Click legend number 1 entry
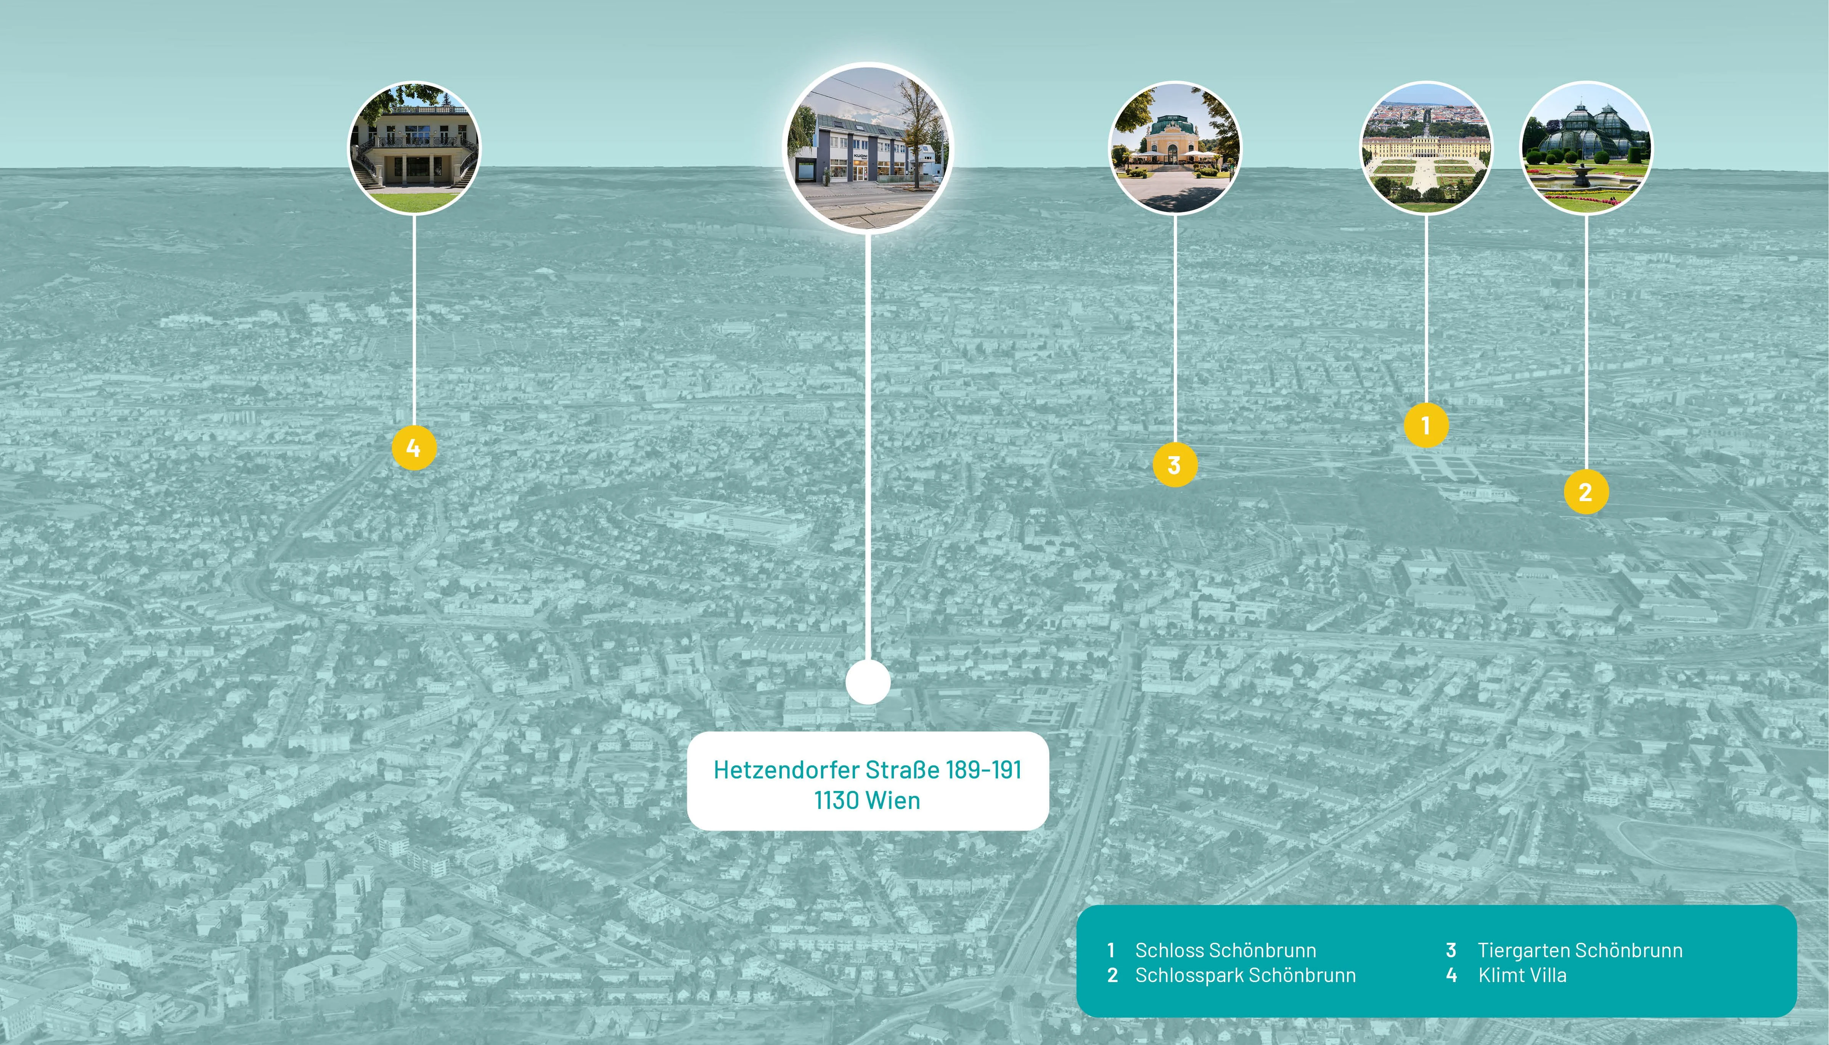Screen dimensions: 1829x1045 tap(1111, 950)
